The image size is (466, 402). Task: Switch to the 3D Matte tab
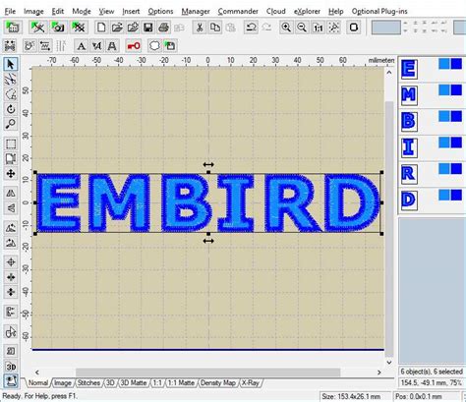coord(133,382)
